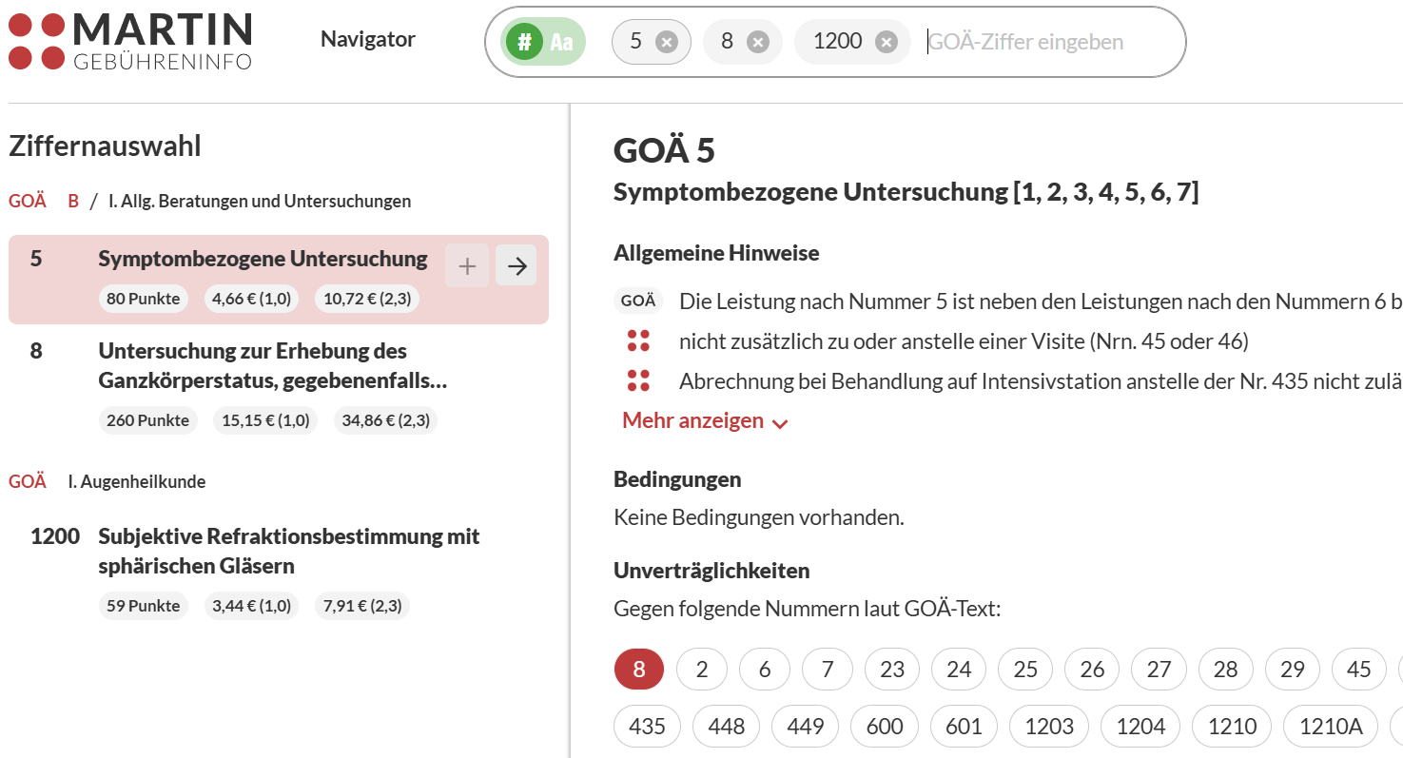This screenshot has width=1403, height=758.
Task: Open the Navigator menu item
Action: 368,39
